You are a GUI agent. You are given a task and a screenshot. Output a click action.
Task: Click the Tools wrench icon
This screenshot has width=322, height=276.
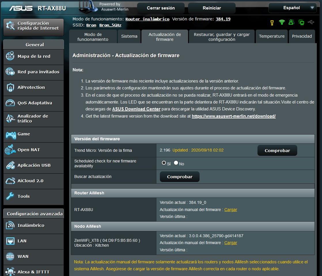10,196
